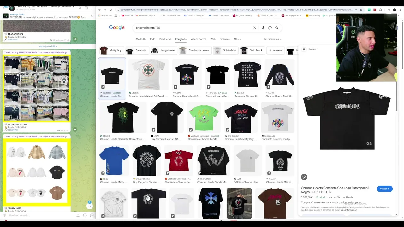Toggle Telegram notification bell
Viewport: 404px width, 227px height.
point(78,215)
